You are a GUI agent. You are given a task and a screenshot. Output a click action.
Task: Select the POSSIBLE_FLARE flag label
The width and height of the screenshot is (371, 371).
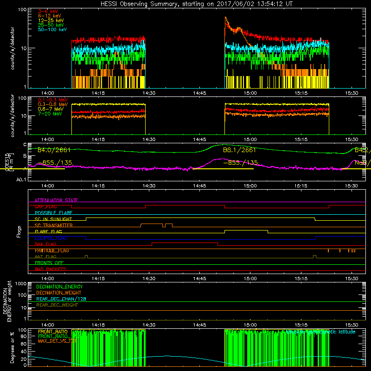point(53,213)
